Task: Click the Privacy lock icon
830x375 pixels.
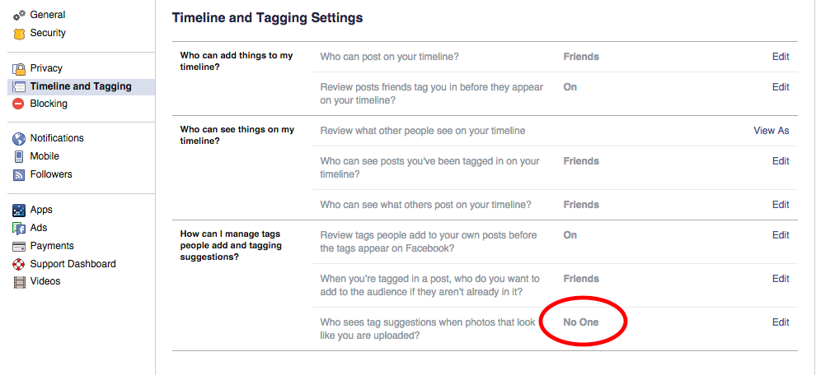Action: tap(19, 69)
